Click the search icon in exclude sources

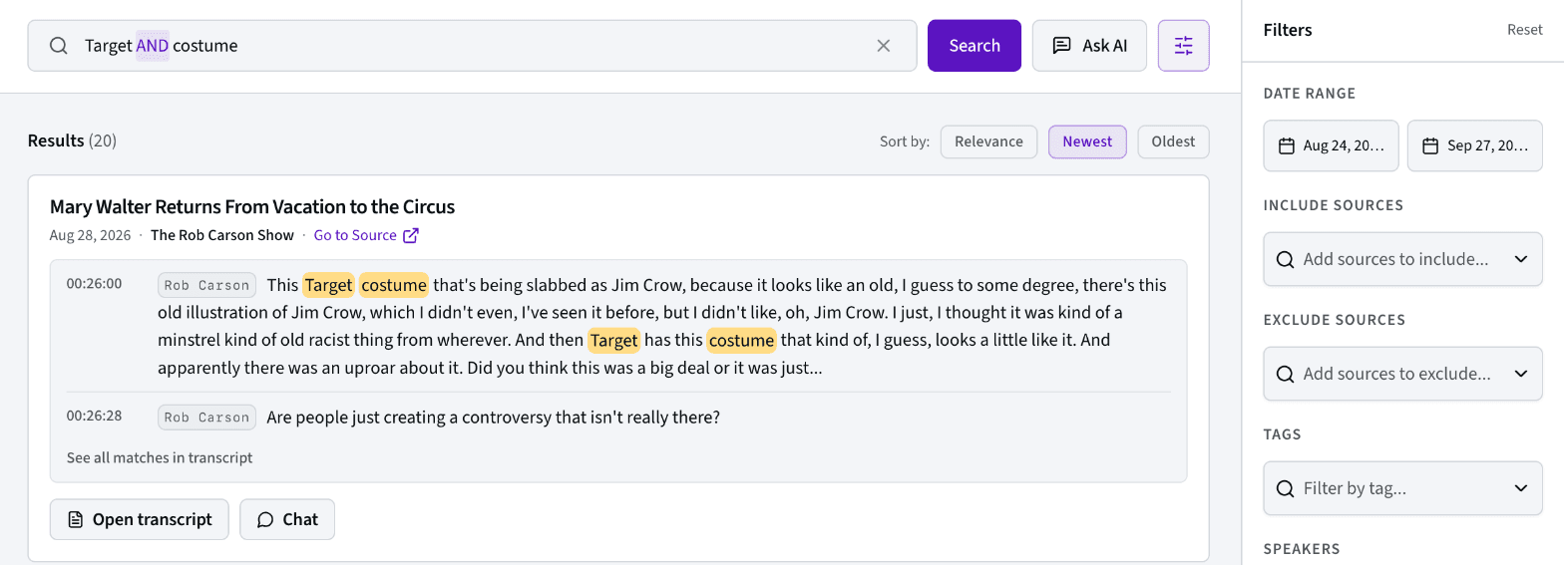pos(1286,374)
